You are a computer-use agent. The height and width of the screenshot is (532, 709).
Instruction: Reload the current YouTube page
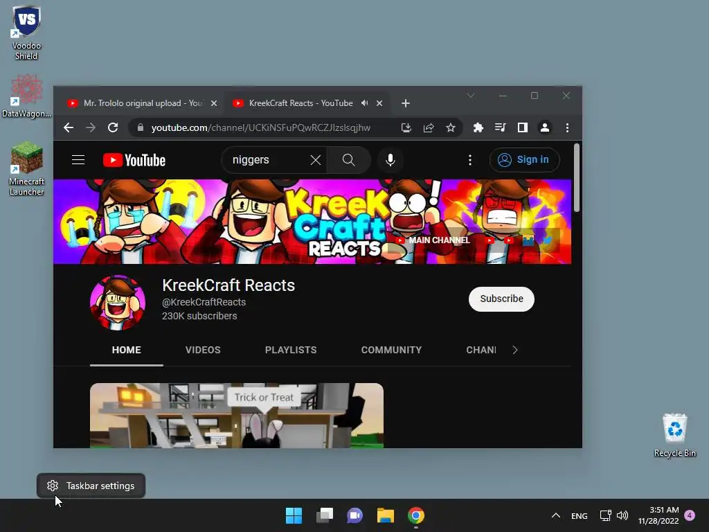pyautogui.click(x=113, y=128)
